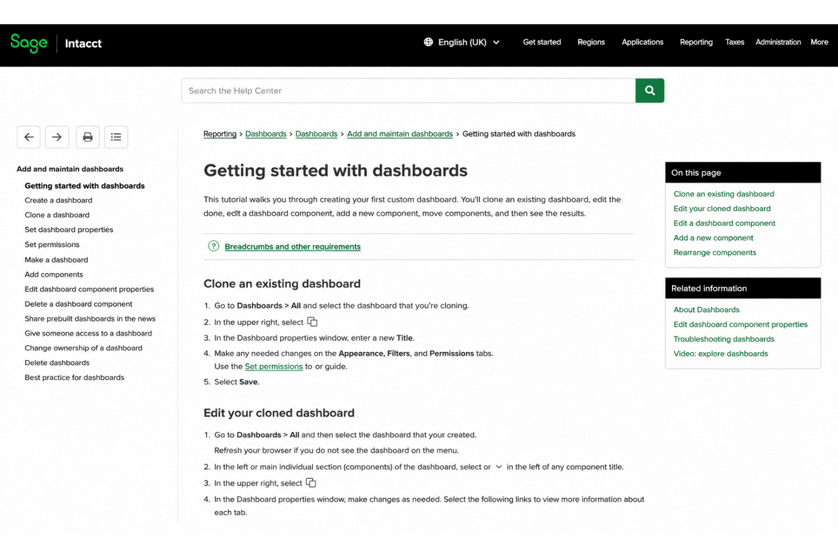Image resolution: width=838 pixels, height=558 pixels.
Task: Select Make a dashboard in sidebar
Action: tap(57, 260)
